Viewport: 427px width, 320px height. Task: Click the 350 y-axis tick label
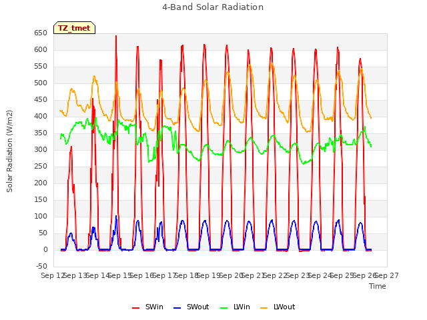coord(41,133)
